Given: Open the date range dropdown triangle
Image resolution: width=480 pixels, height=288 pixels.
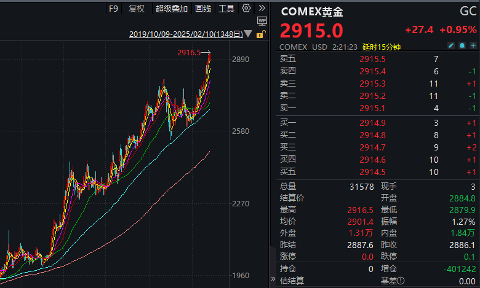Looking at the screenshot, I should click(248, 34).
